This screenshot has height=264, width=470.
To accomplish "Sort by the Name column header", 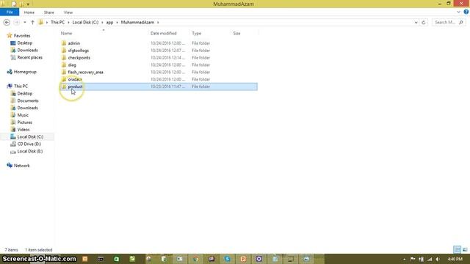I will click(66, 33).
